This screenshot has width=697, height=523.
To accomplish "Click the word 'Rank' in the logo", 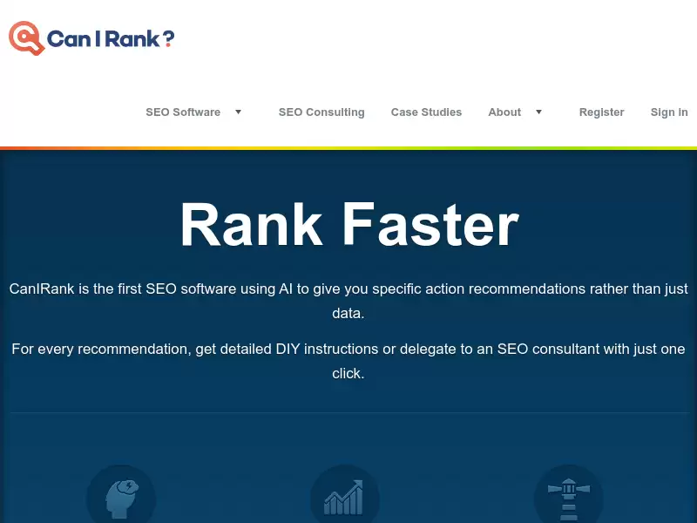I will [x=132, y=38].
